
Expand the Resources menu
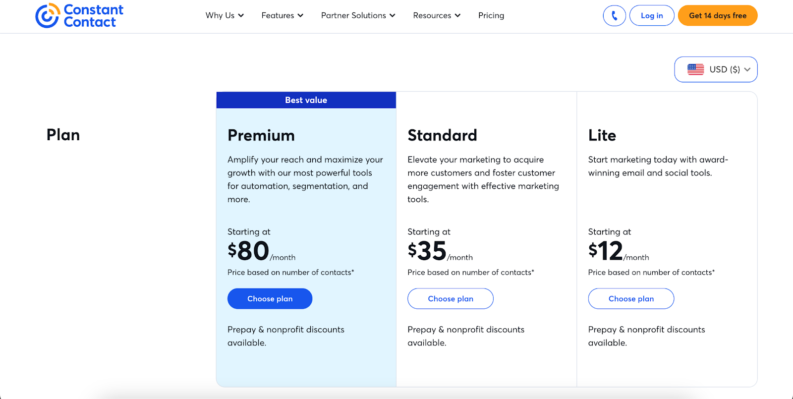coord(436,15)
